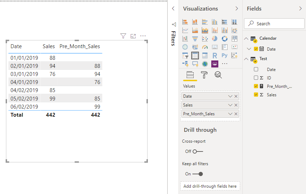Viewport: 306px width, 194px height.
Task: Turn on the Cross-report toggle
Action: (198, 151)
